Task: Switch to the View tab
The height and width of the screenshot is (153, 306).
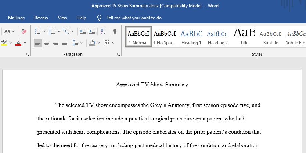Action: coord(62,18)
